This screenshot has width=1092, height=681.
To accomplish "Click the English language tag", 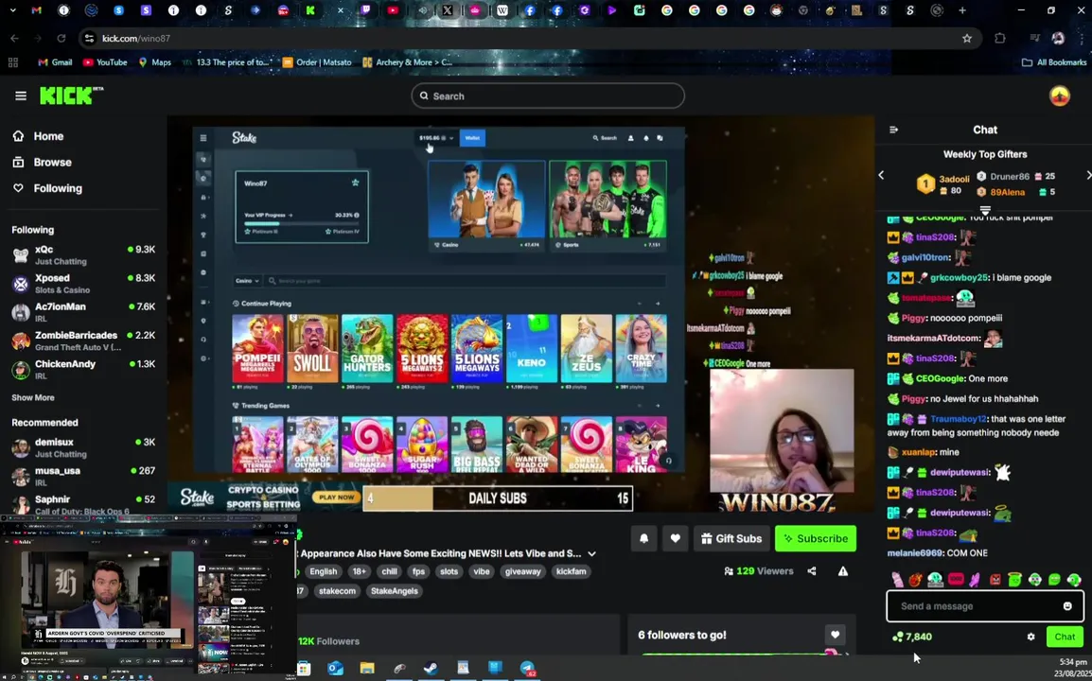I will 323,571.
